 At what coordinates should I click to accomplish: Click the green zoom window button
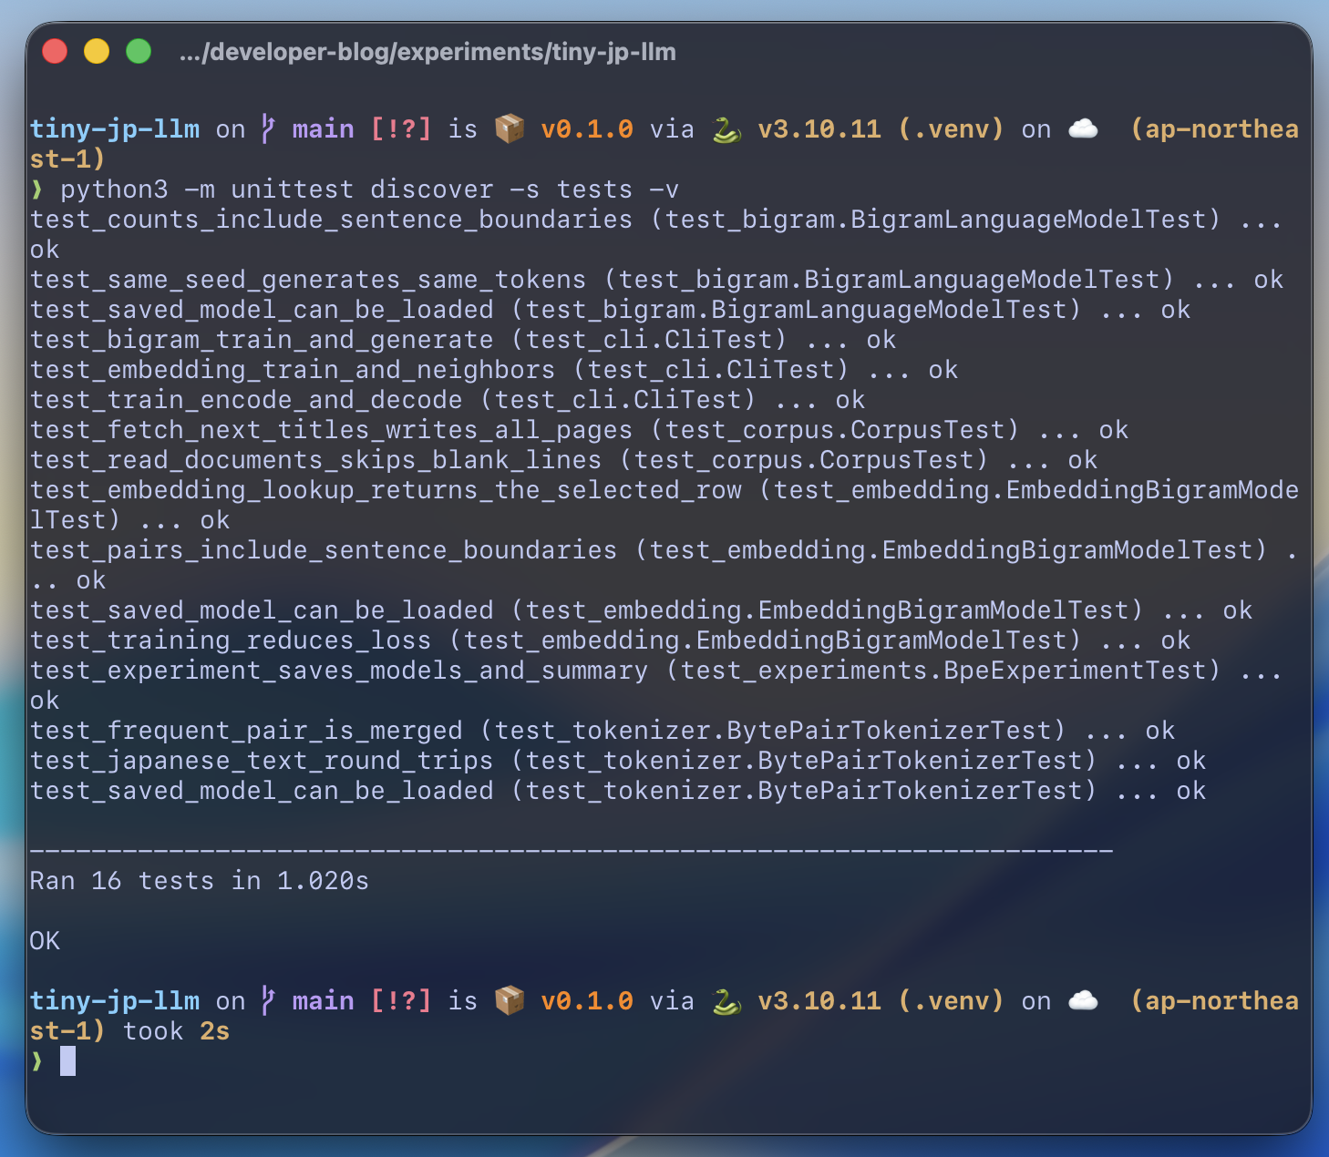pyautogui.click(x=139, y=51)
